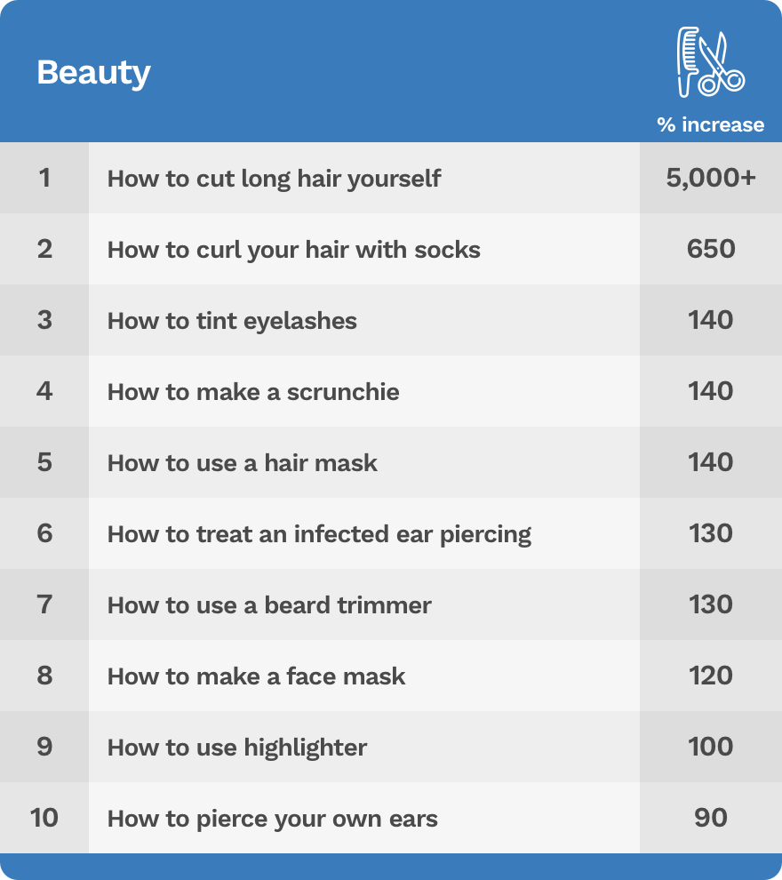Open "How to use a hair mask"
Viewport: 782px width, 880px height.
tap(242, 462)
